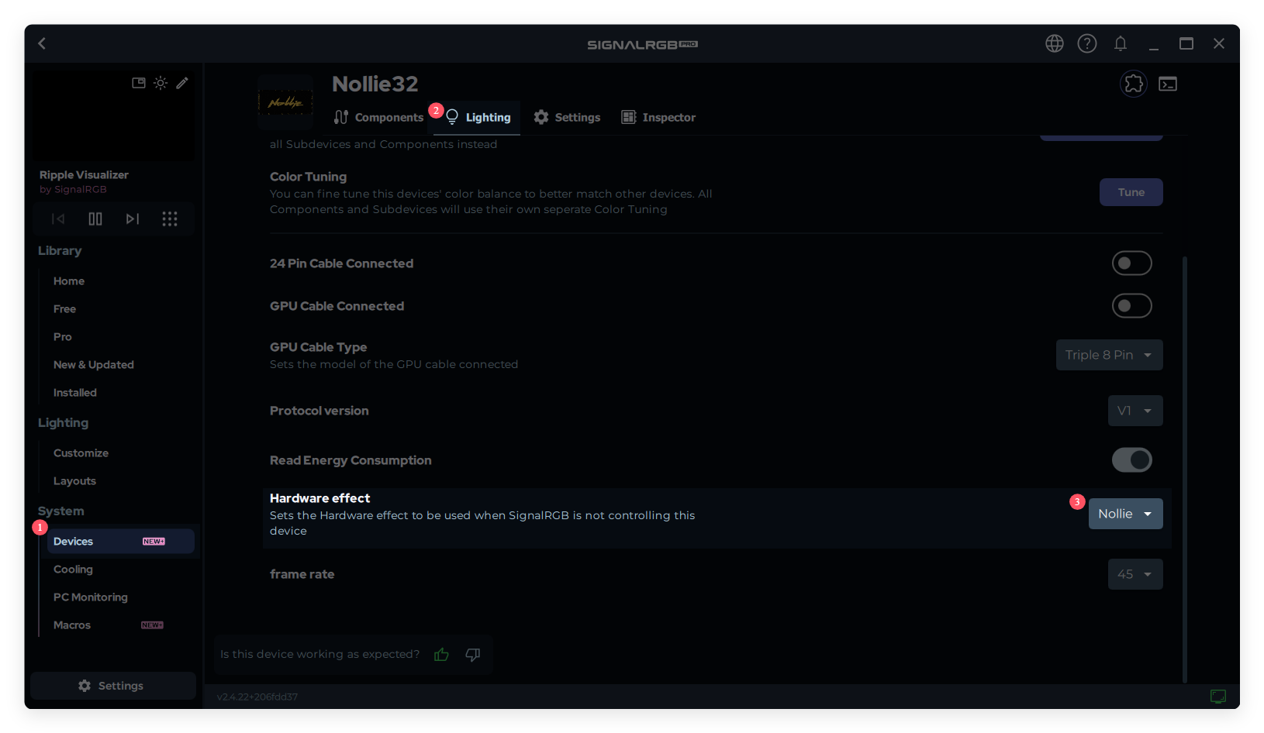
Task: Open frame rate 45 dropdown
Action: point(1135,574)
